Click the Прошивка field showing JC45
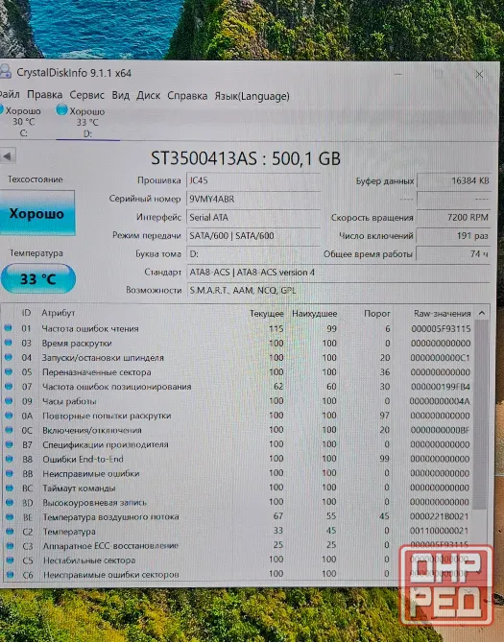Screen dimensions: 504x643 pyautogui.click(x=253, y=180)
